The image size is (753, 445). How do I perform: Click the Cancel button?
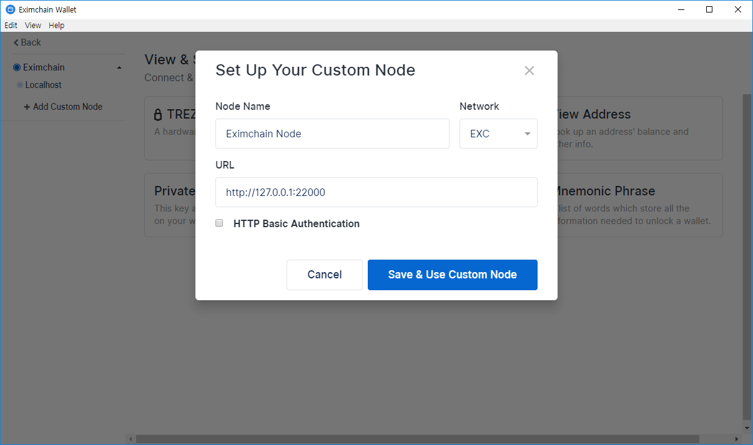tap(324, 275)
